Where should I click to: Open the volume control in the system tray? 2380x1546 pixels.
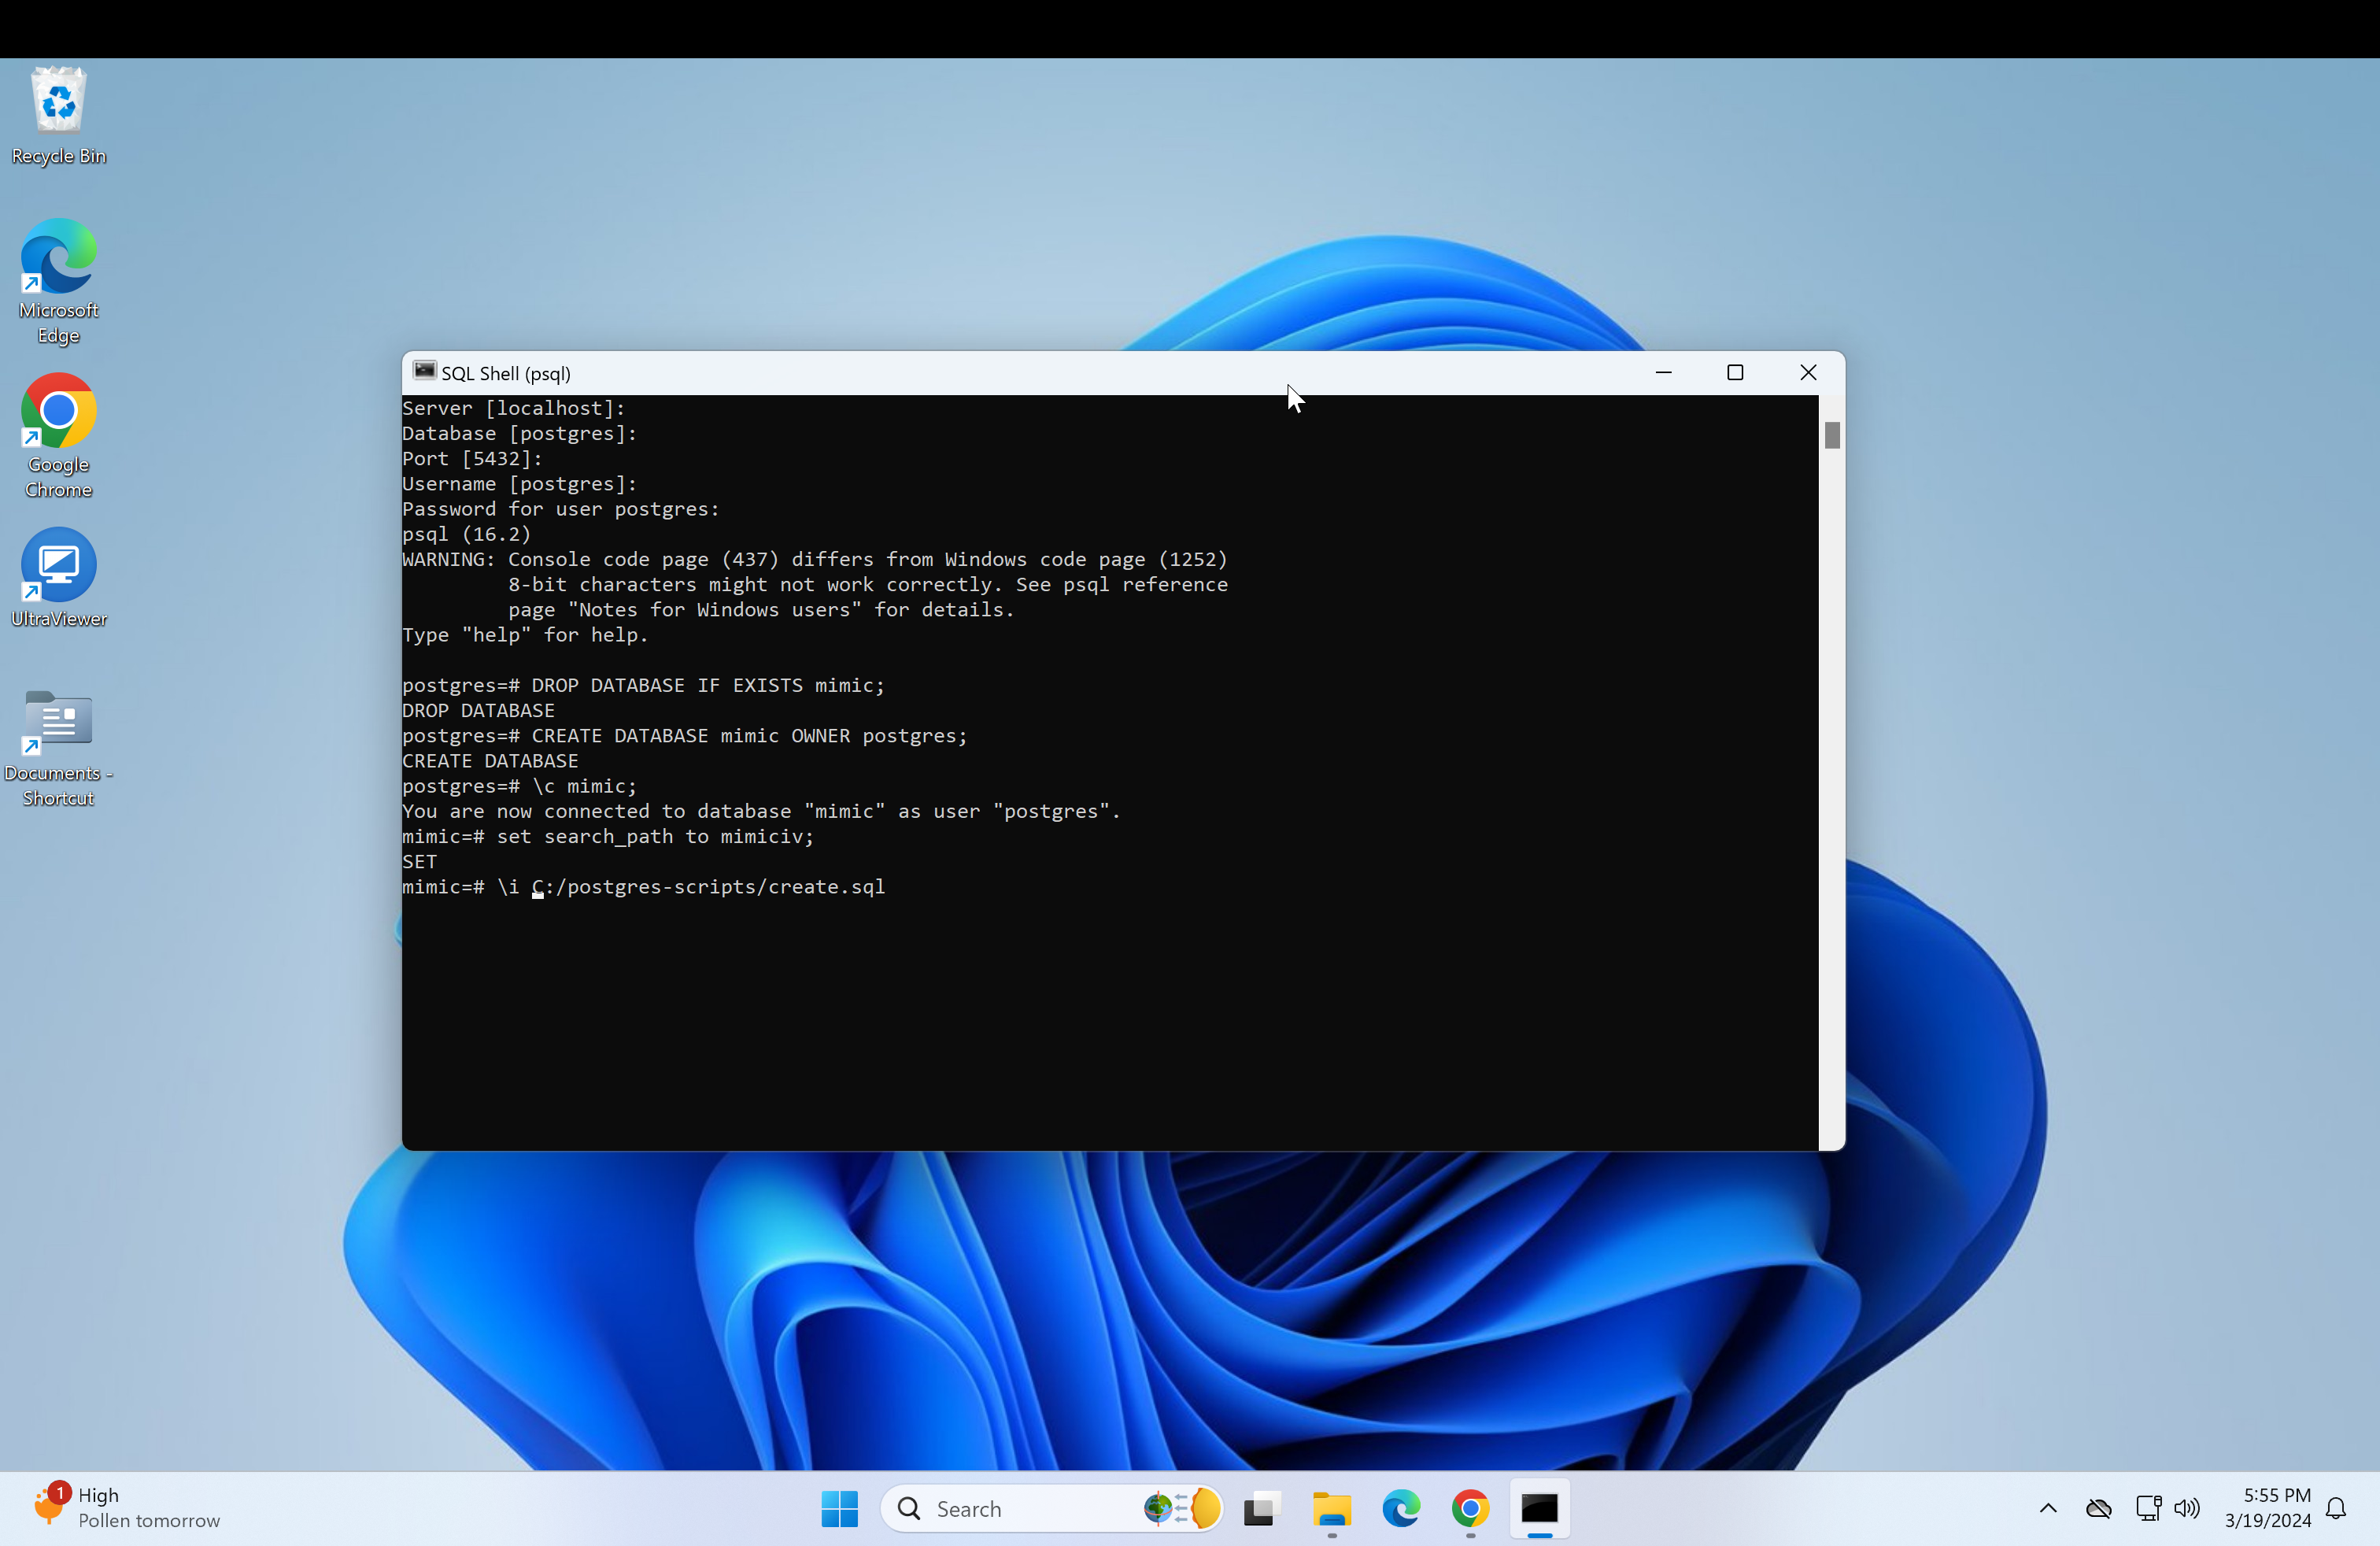[x=2187, y=1508]
